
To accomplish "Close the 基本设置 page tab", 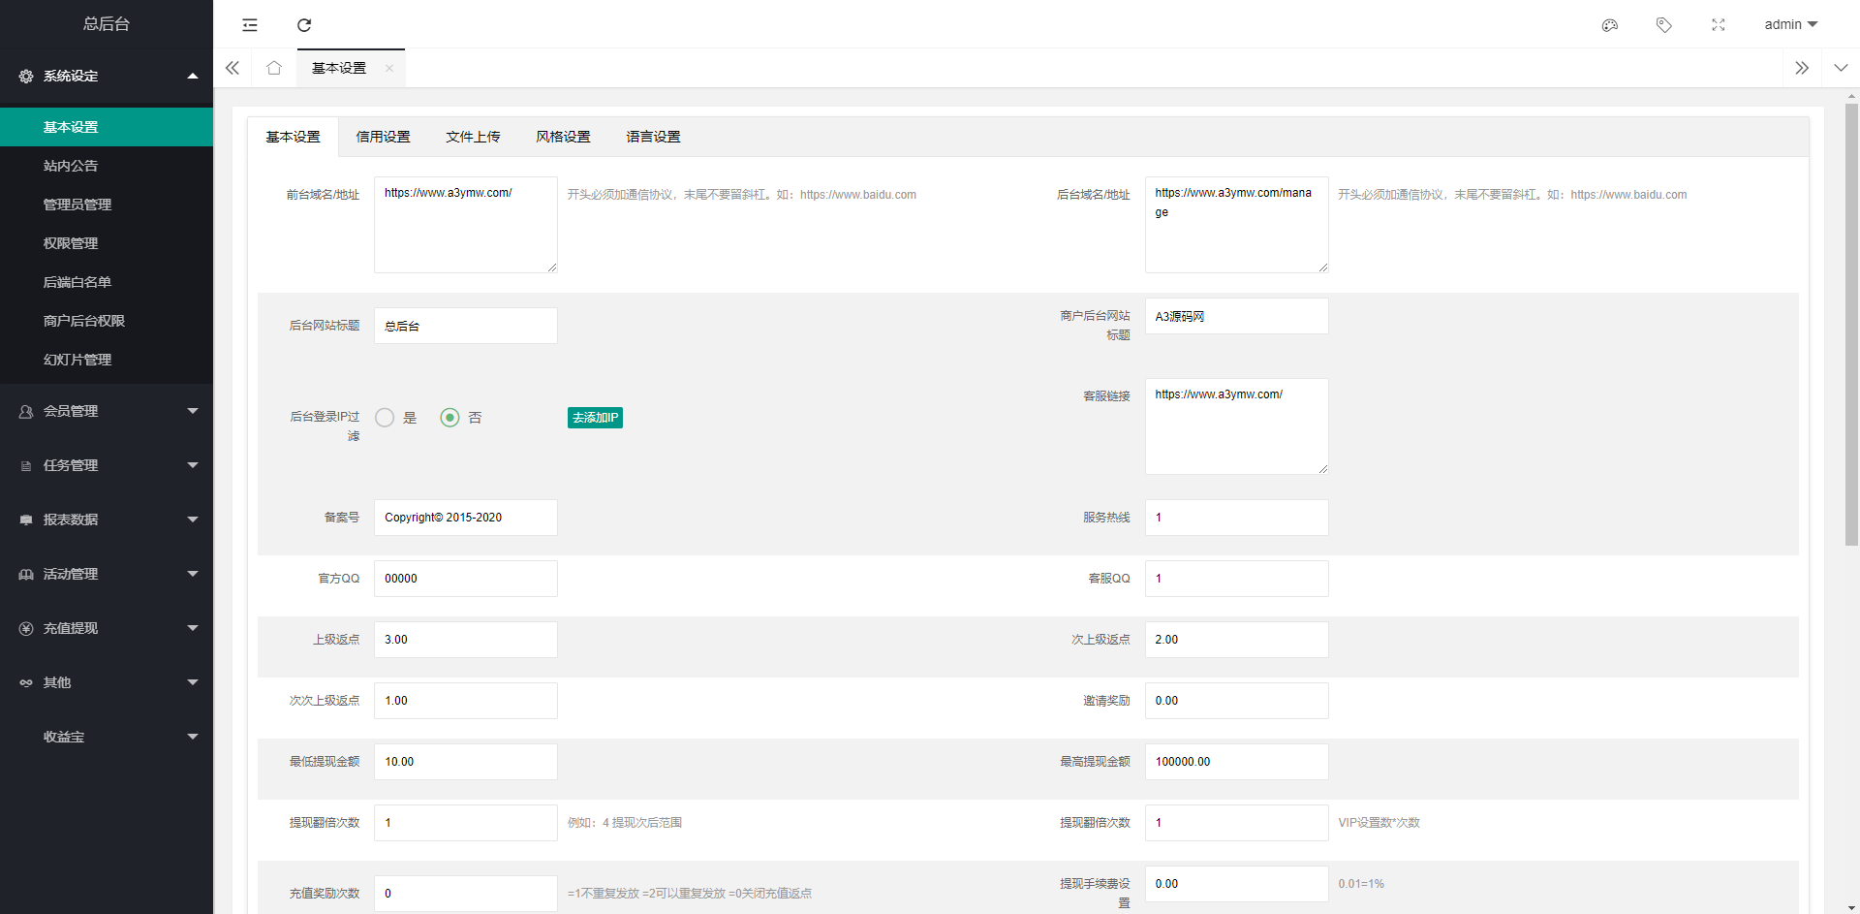I will coord(389,68).
